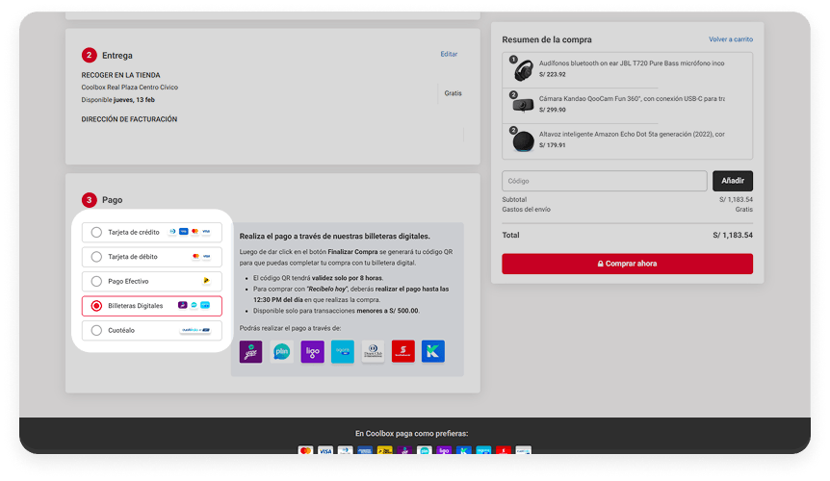Open the Kandao QooCam camera thumbnail
Viewport: 830px width, 481px height.
[523, 105]
